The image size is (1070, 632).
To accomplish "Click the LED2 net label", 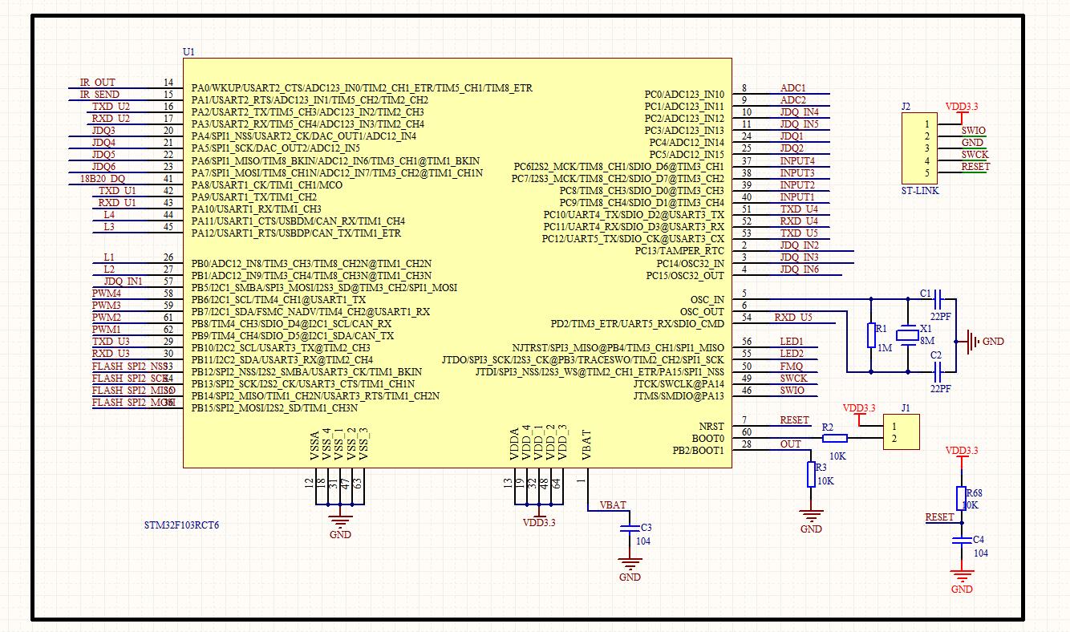I will pyautogui.click(x=792, y=354).
